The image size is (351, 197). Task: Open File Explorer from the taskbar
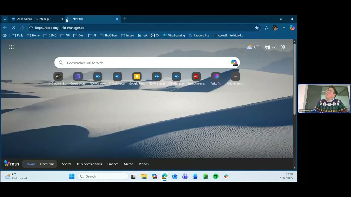click(144, 176)
